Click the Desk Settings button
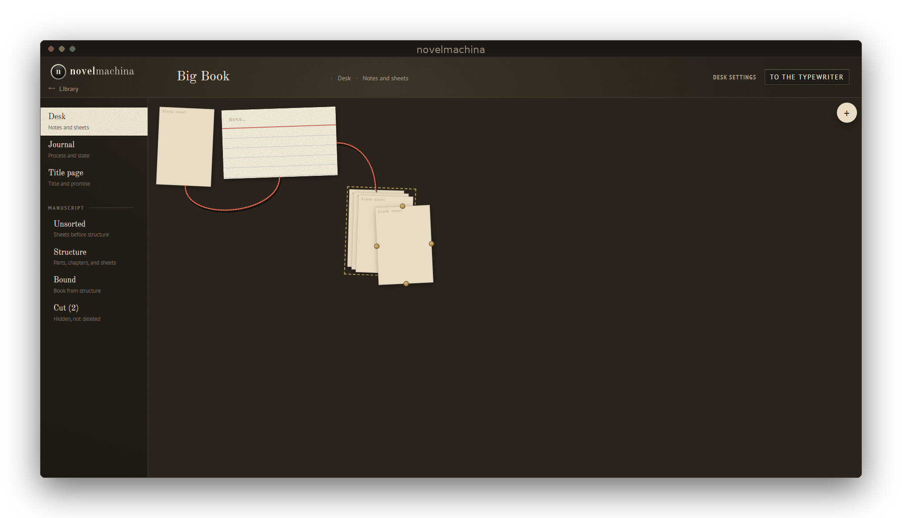Image resolution: width=902 pixels, height=518 pixels. coord(734,77)
